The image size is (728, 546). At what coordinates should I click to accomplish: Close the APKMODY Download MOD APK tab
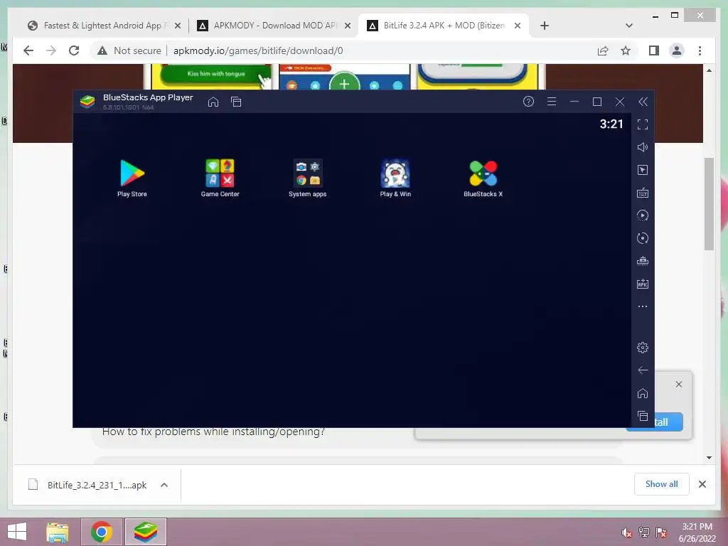coord(347,26)
